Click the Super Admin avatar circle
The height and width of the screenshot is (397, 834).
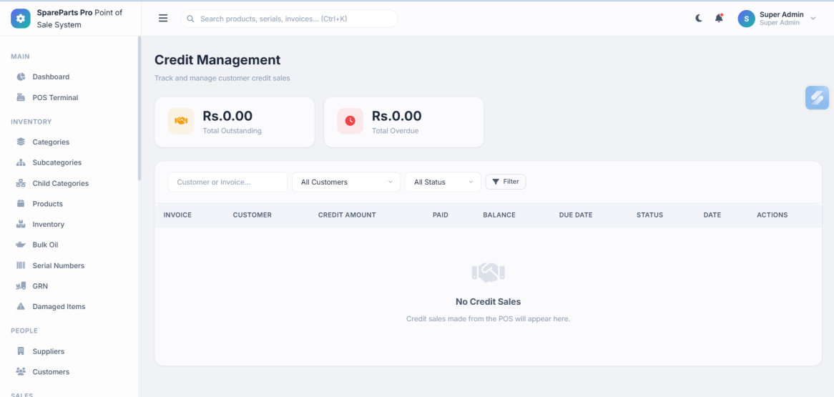pos(746,19)
